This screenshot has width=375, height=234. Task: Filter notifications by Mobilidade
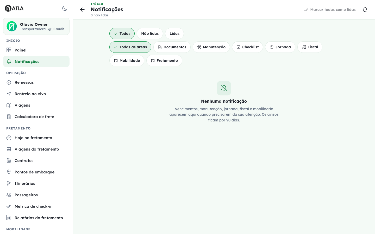127,61
